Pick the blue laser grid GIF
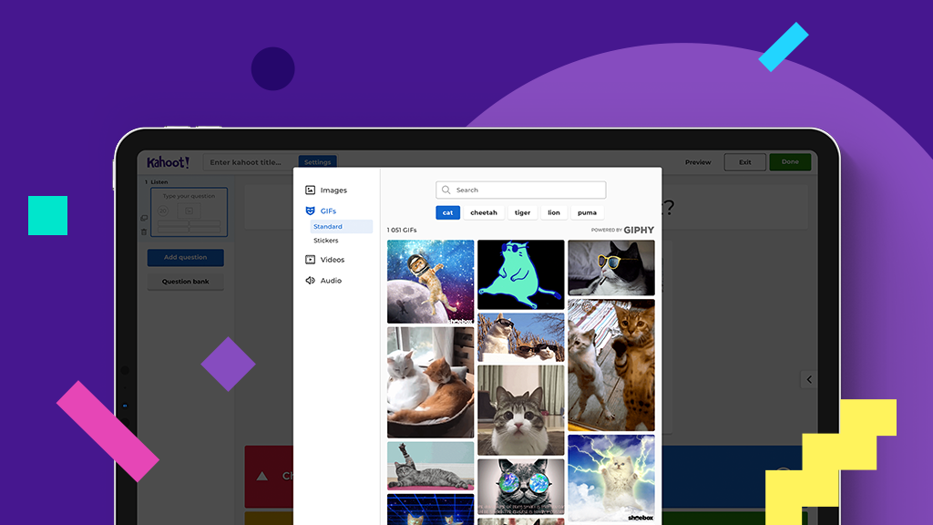Viewport: 933px width, 525px height. [x=430, y=510]
